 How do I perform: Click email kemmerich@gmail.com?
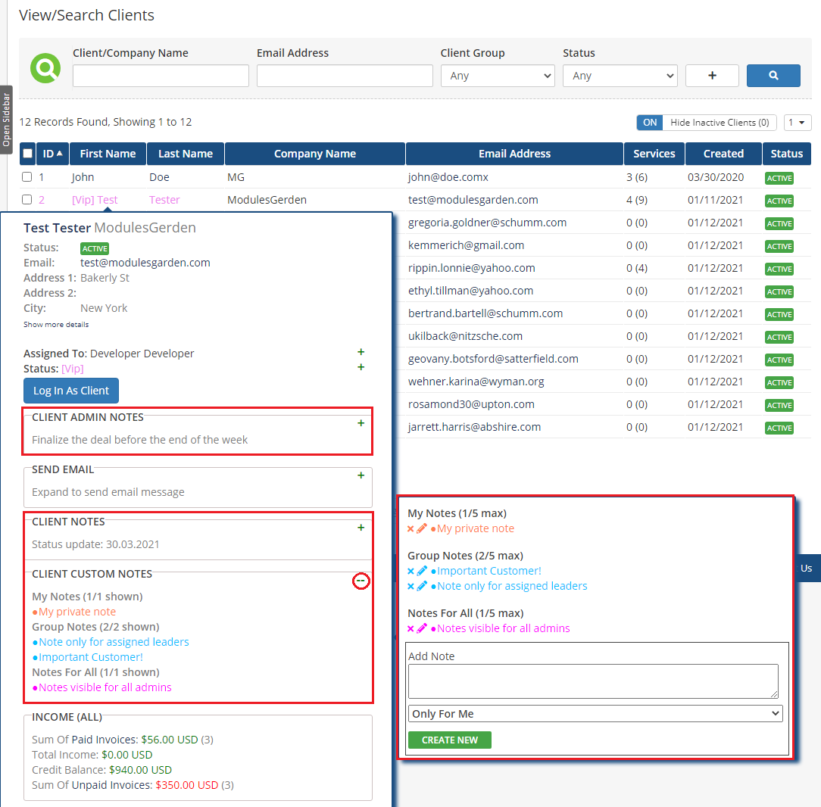[x=466, y=245]
